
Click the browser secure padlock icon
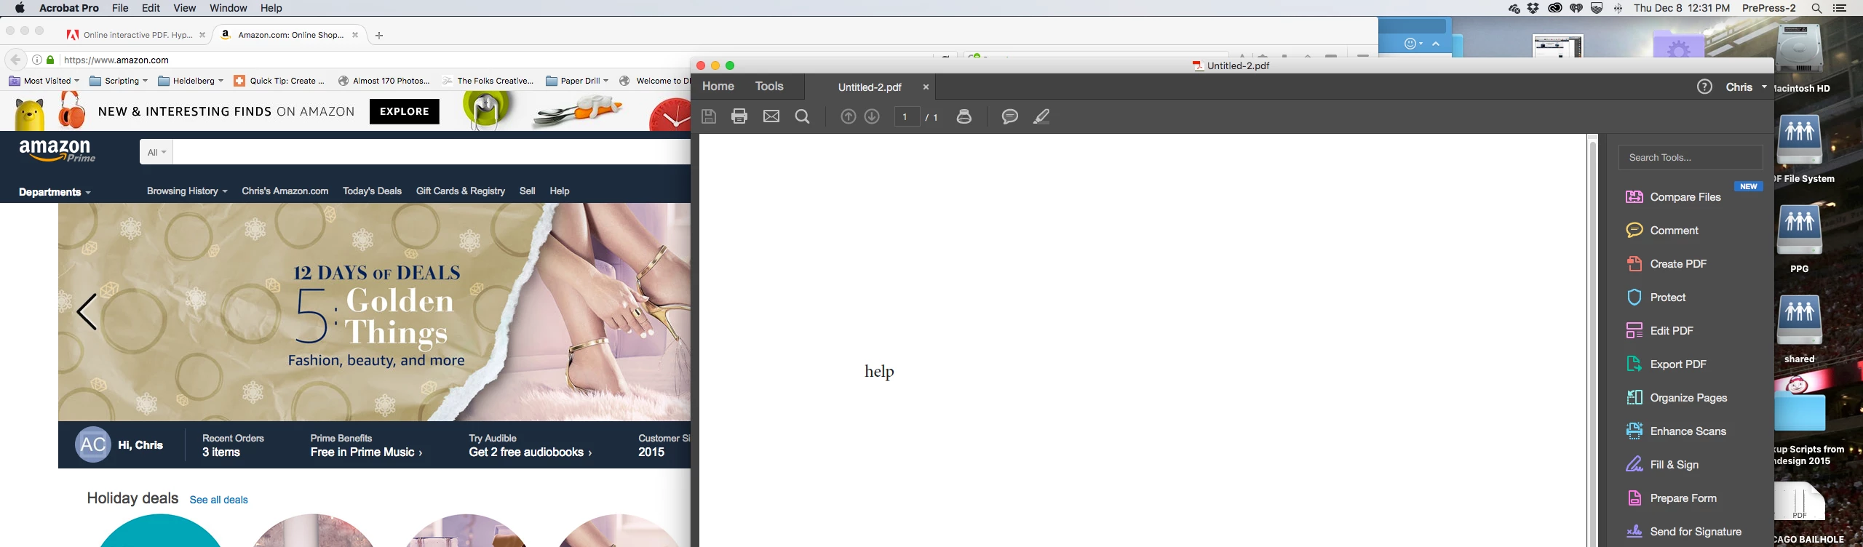click(x=50, y=60)
